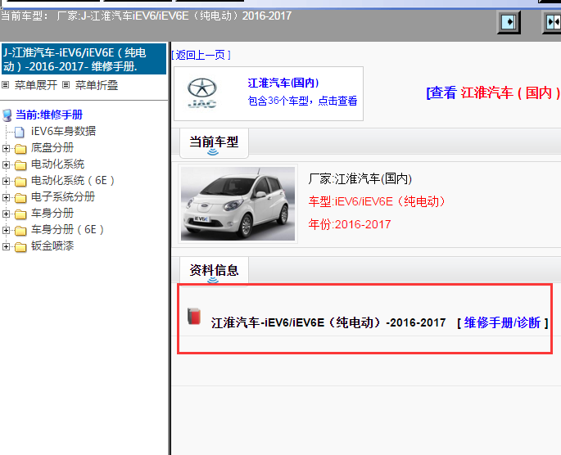Select 电动化系统 in the tree
The height and width of the screenshot is (455, 561).
(57, 164)
